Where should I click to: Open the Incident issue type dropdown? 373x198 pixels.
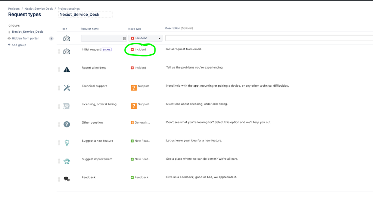(x=145, y=38)
